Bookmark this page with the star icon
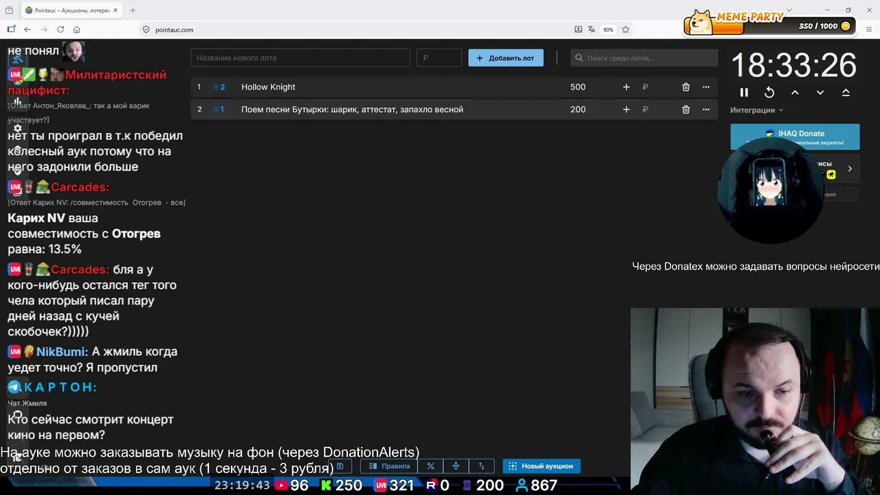The image size is (880, 495). coord(626,30)
